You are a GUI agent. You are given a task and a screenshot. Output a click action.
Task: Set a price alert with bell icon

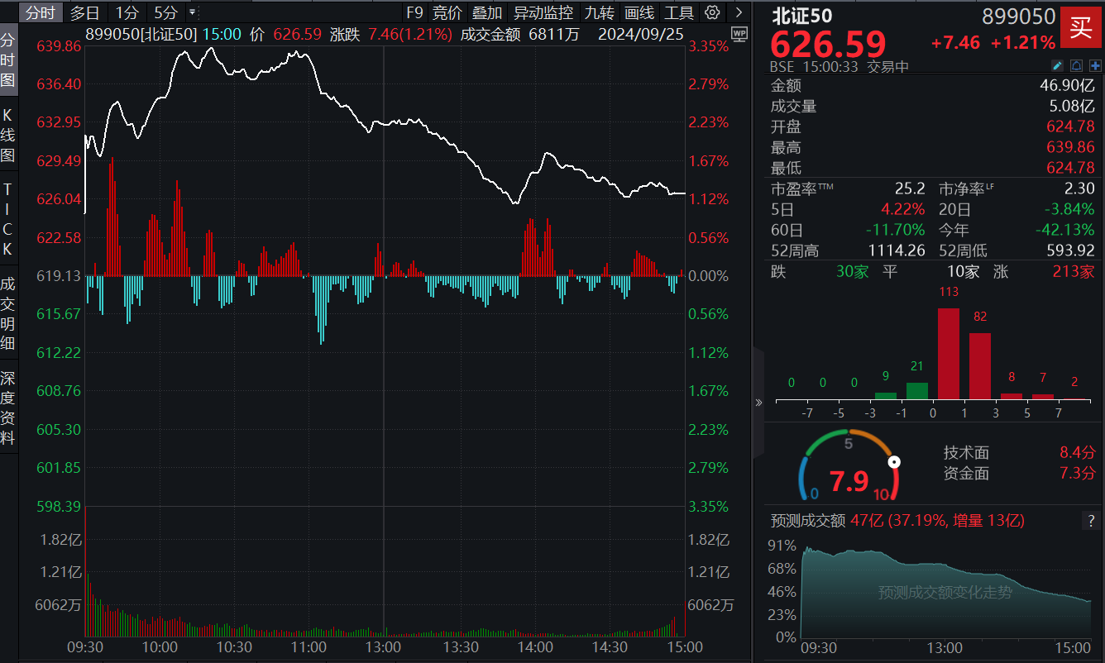point(1076,65)
